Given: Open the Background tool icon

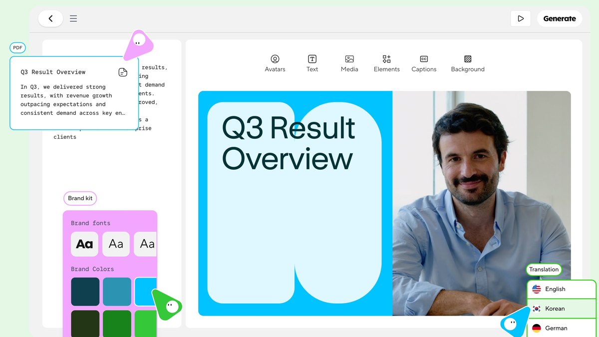Looking at the screenshot, I should tap(468, 59).
